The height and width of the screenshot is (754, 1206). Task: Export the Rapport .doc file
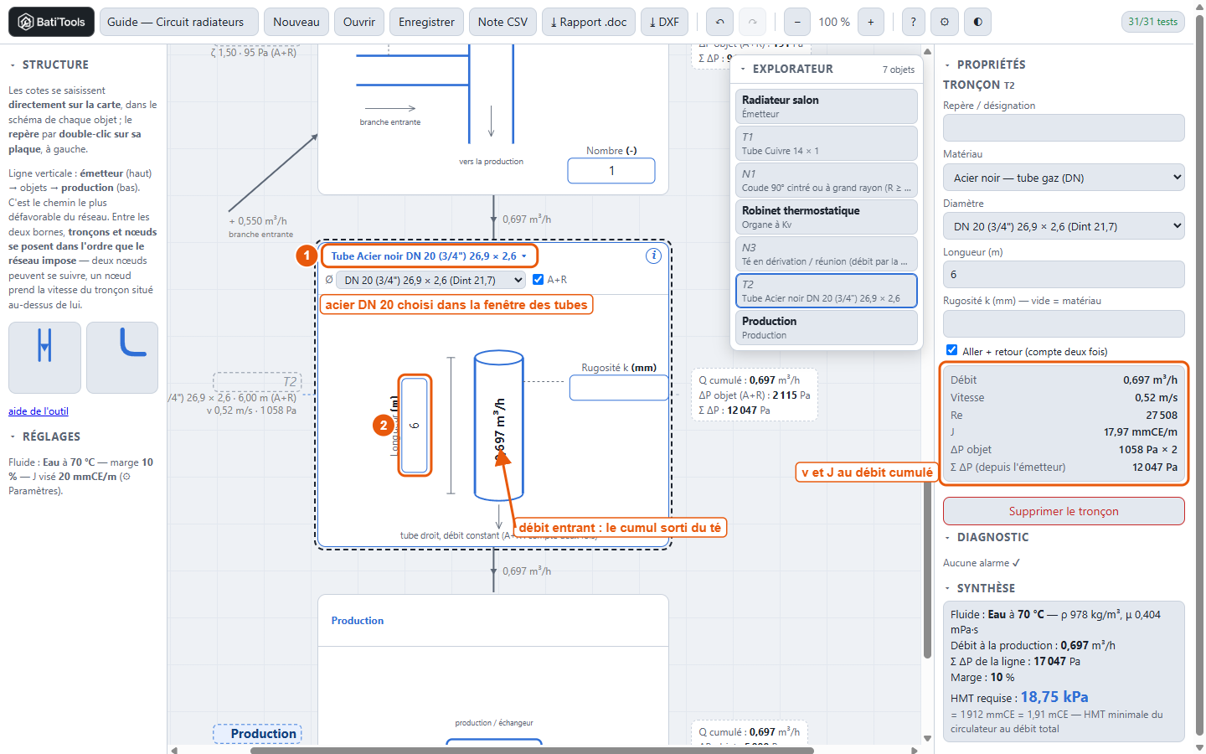589,22
